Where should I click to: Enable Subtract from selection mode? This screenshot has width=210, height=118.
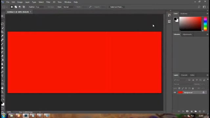coord(20,7)
